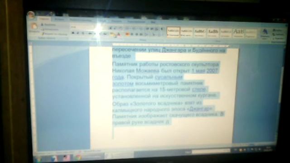290x163 pixels.
Task: Click the Line Spacing icon
Action: pyautogui.click(x=147, y=34)
